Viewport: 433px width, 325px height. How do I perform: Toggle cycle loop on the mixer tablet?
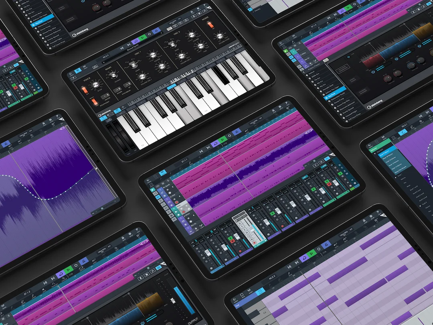pyautogui.click(x=215, y=143)
